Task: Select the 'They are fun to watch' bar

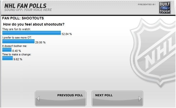Action: [31, 33]
